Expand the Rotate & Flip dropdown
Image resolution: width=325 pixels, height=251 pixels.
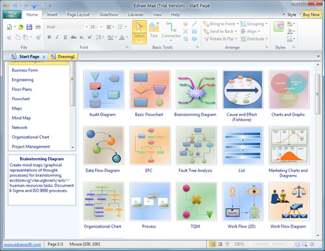coord(236,39)
